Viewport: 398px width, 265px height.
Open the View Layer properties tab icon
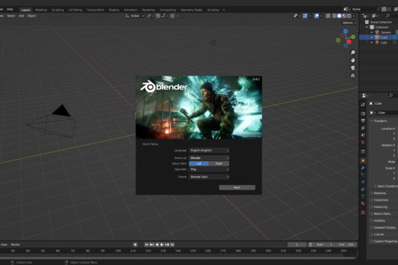click(x=363, y=128)
